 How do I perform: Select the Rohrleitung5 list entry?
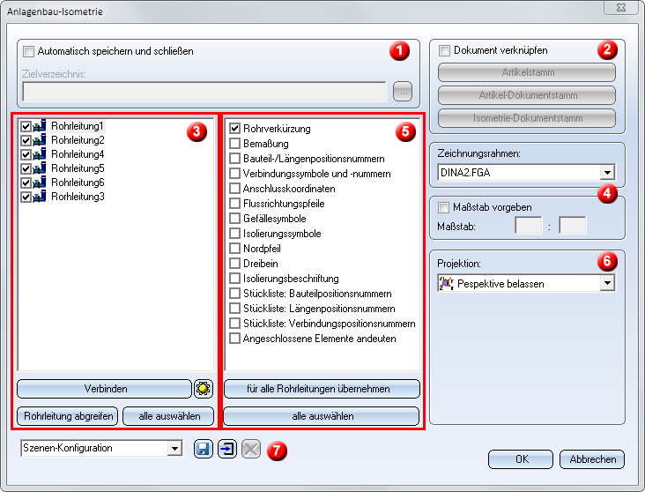tap(78, 168)
